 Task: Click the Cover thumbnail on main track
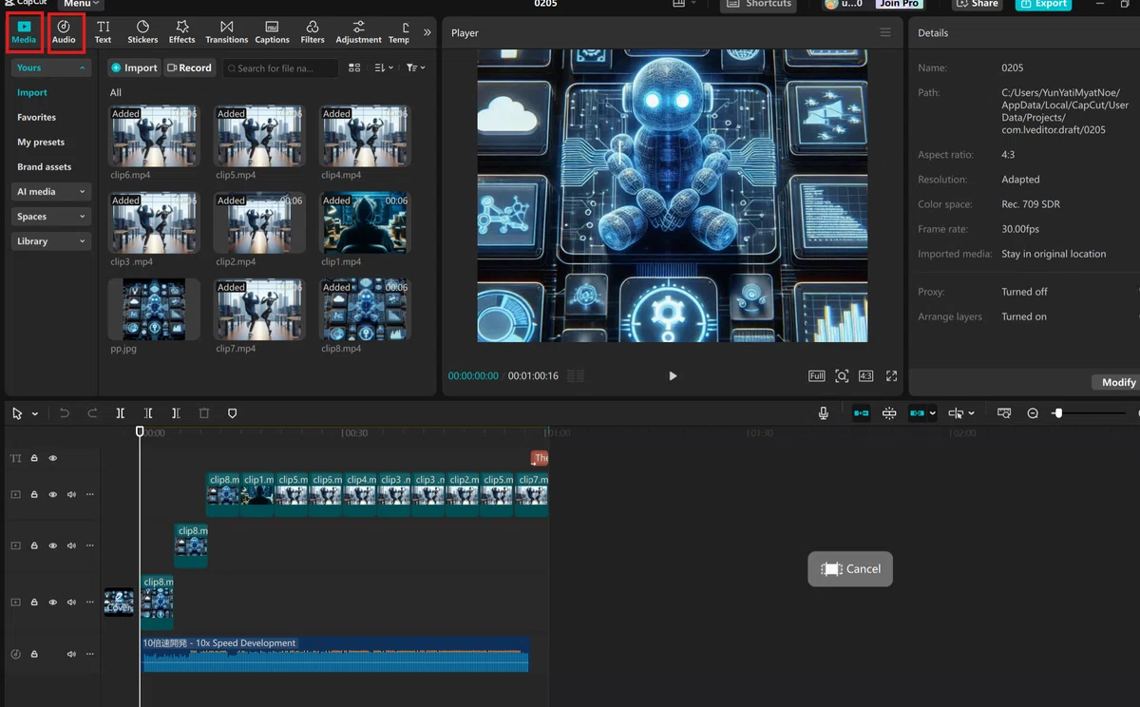(119, 602)
